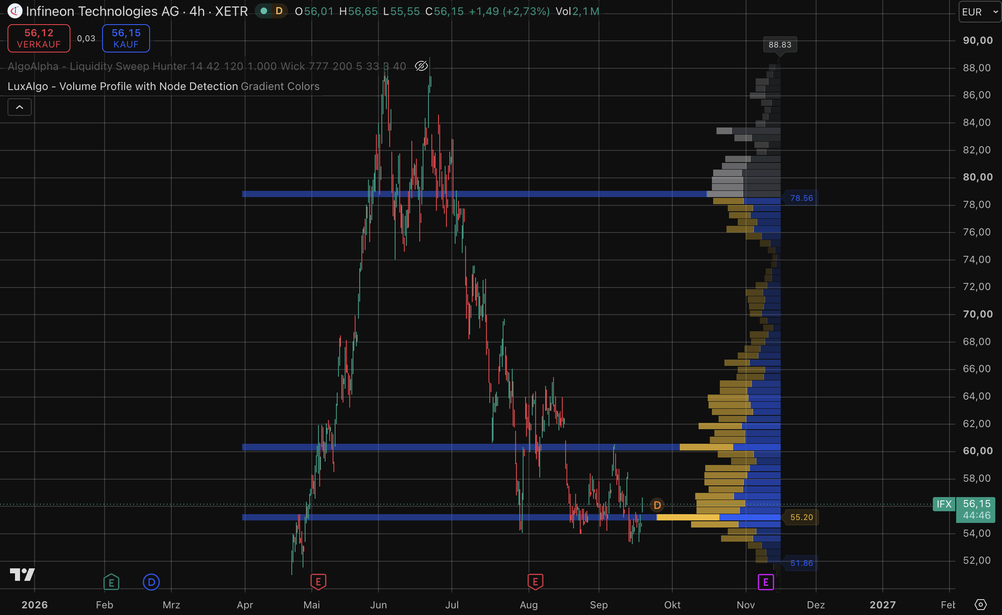Viewport: 1002px width, 615px height.
Task: Click the Dez label on time axis
Action: click(816, 605)
